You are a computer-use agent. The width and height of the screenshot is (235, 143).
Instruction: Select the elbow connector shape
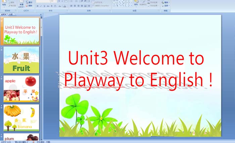pyautogui.click(x=120, y=3)
